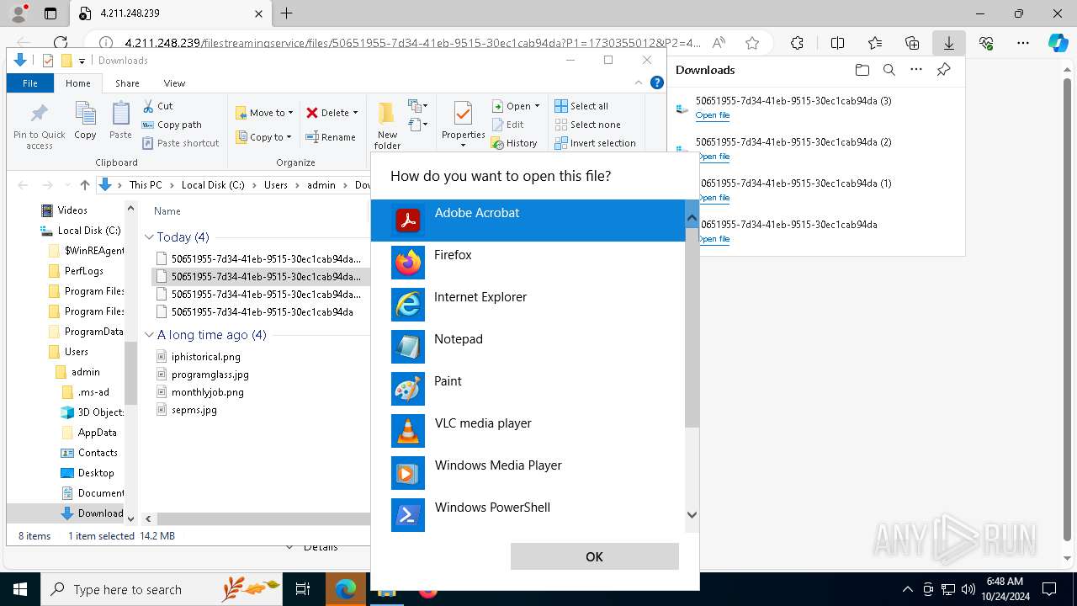This screenshot has width=1077, height=606.
Task: Search downloads in the Edge panel
Action: [x=889, y=70]
